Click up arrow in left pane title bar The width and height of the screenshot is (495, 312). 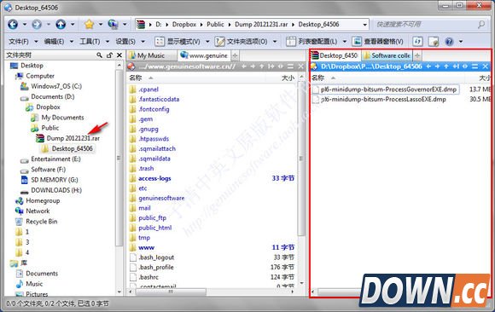pyautogui.click(x=262, y=66)
